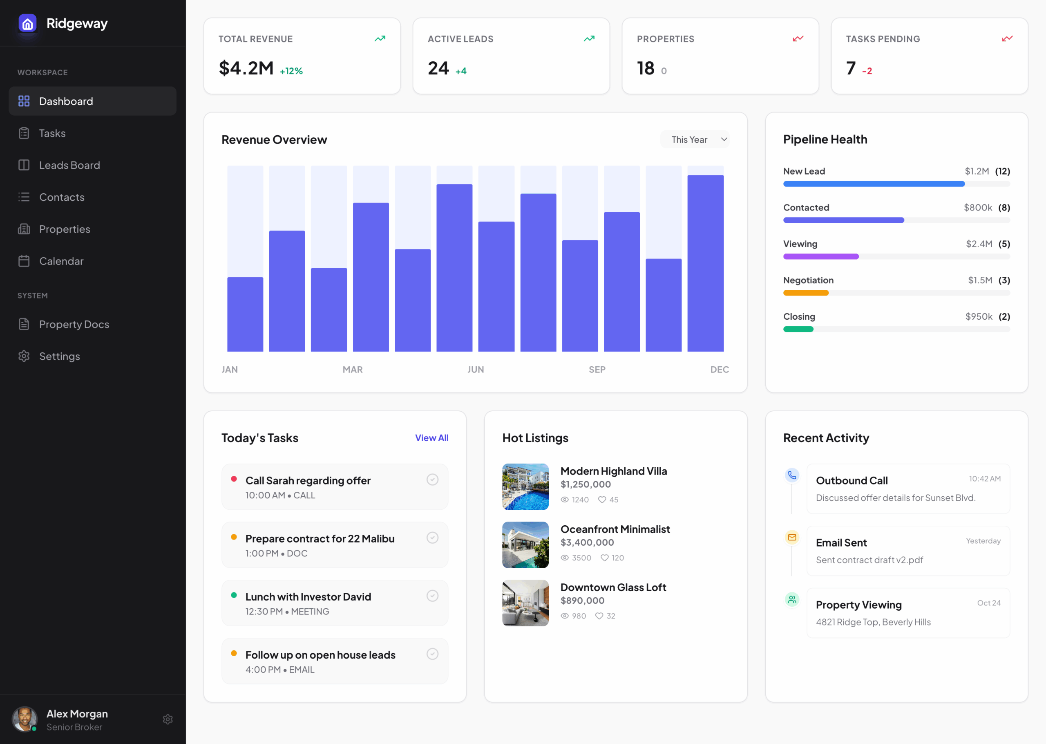Open the This Year period dropdown
The height and width of the screenshot is (744, 1046).
coord(695,140)
